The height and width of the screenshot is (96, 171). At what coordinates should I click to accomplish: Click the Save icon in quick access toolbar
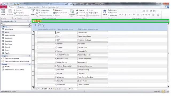pos(4,4)
